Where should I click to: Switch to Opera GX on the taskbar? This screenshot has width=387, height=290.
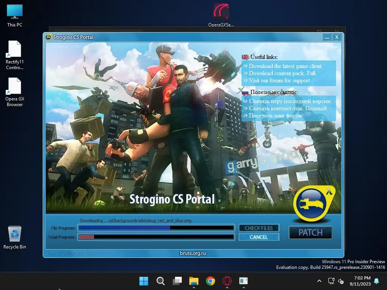227,281
